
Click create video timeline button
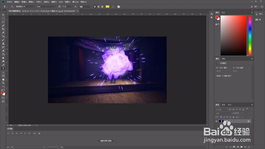[106, 141]
